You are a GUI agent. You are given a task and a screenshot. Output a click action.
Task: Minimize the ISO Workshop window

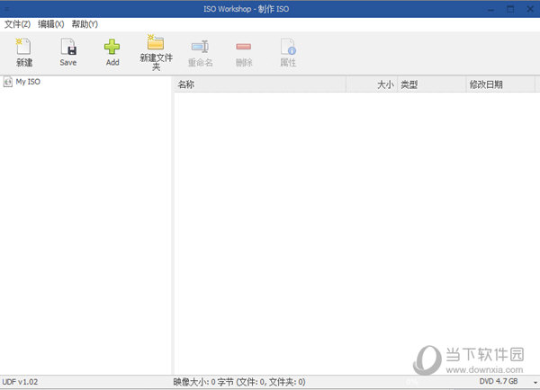click(491, 10)
